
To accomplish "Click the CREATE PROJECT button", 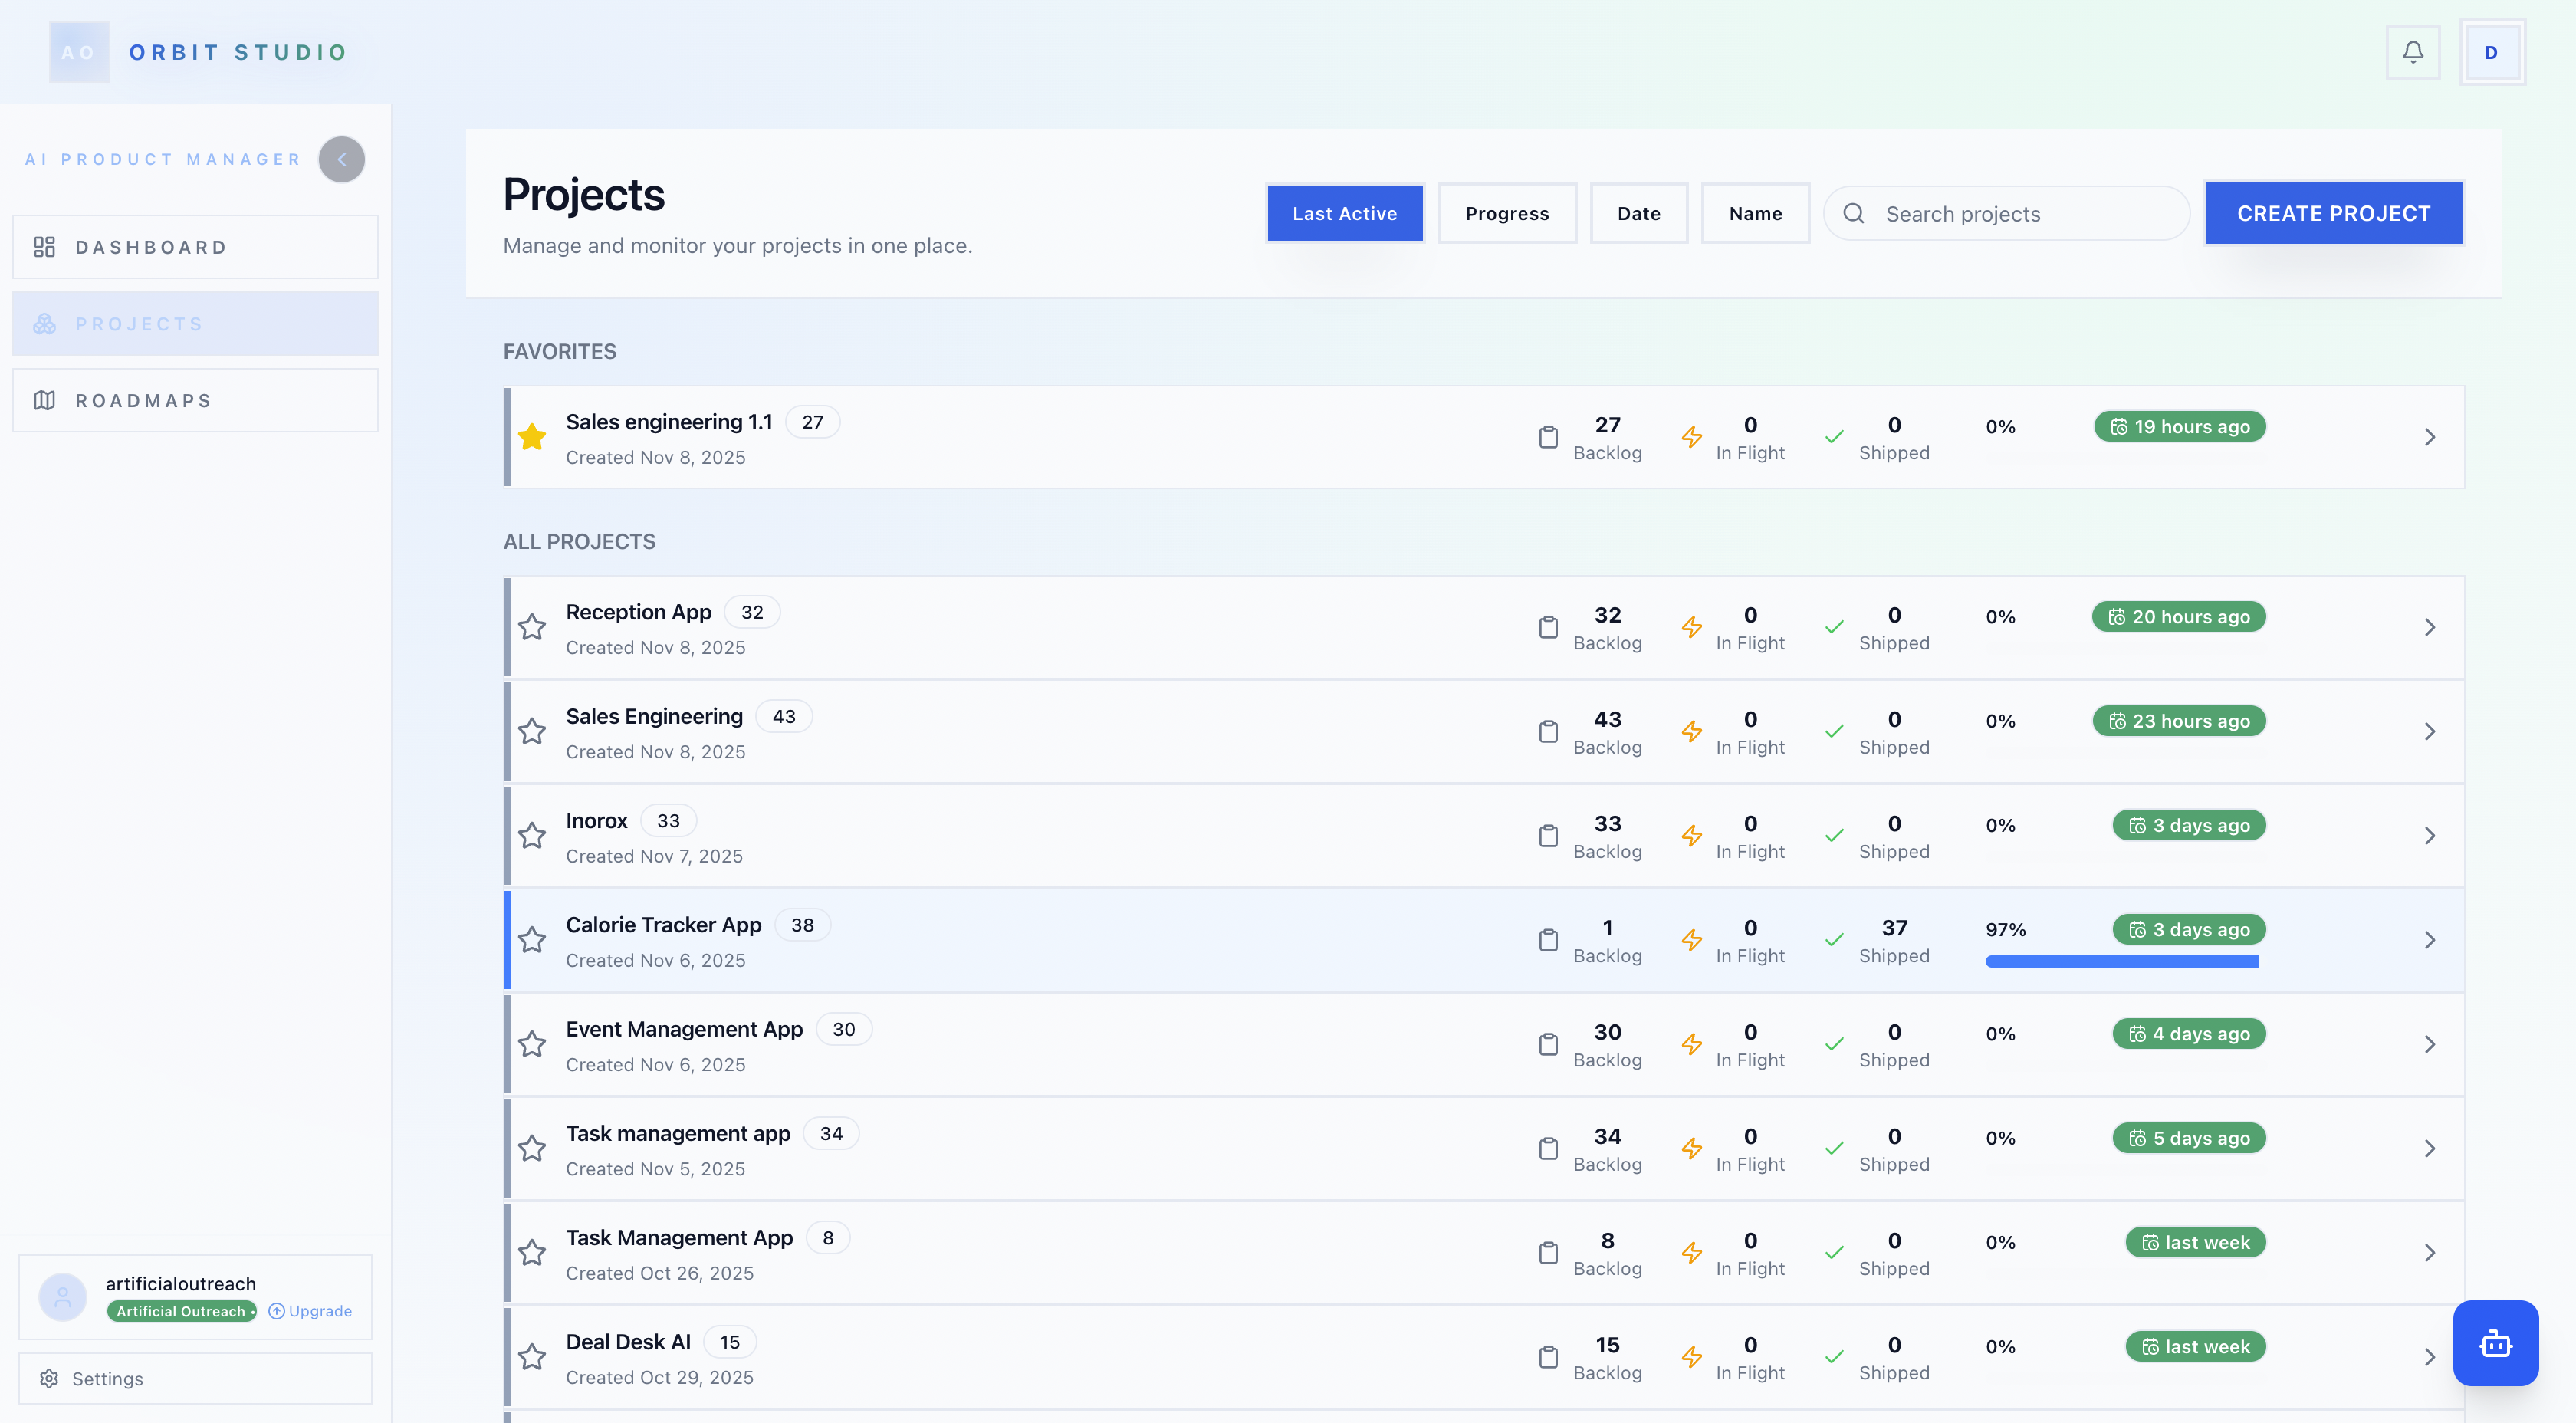I will (2334, 213).
